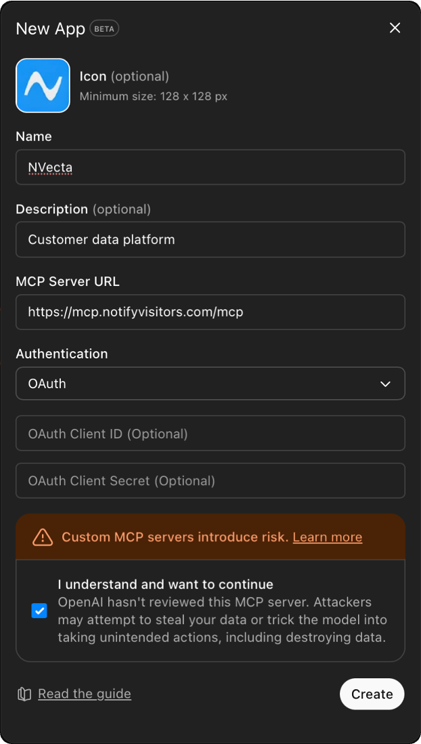Click the book icon beside Read the guide
Screen dimensions: 421x744
pyautogui.click(x=24, y=694)
